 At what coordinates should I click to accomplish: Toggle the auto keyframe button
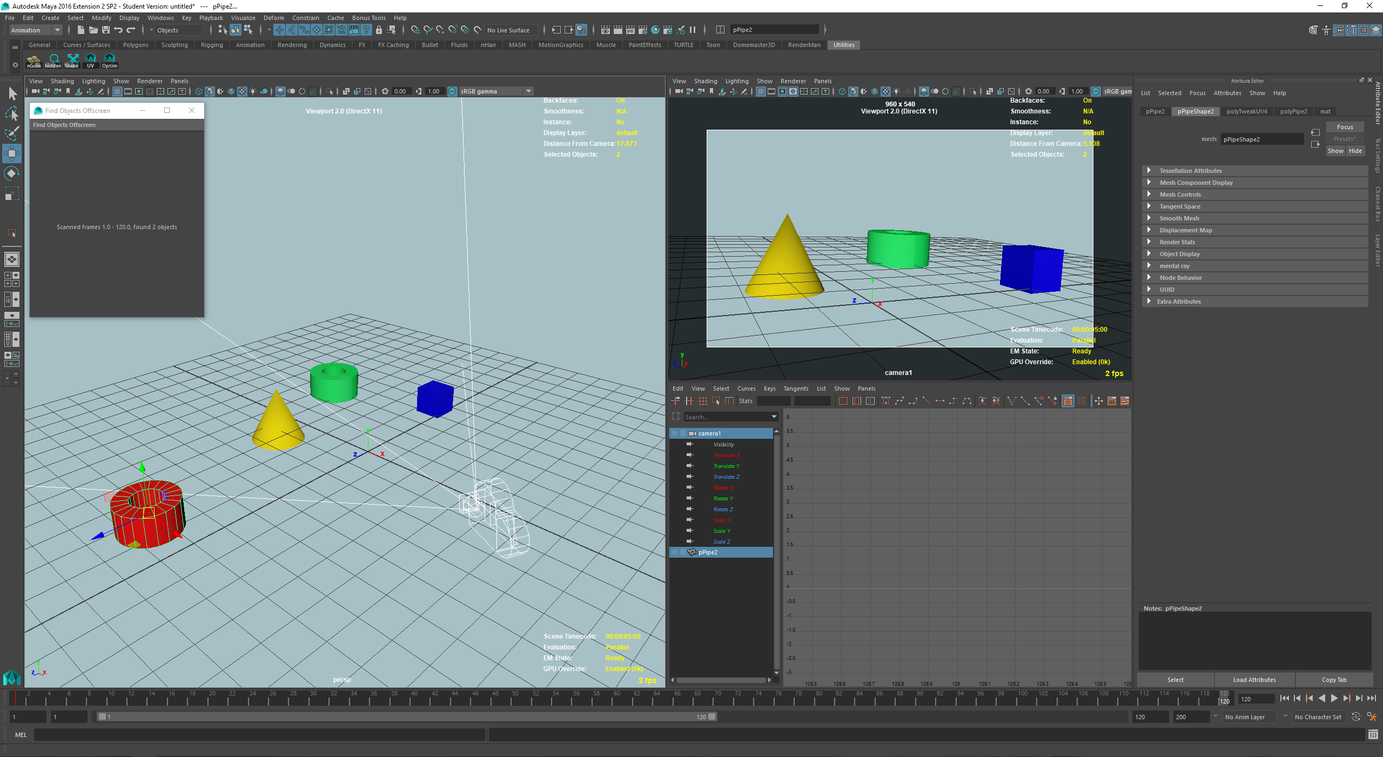[x=1356, y=717]
